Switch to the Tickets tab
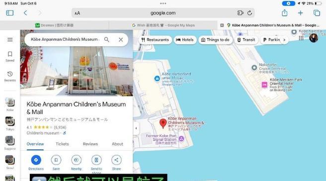 [x=62, y=144]
